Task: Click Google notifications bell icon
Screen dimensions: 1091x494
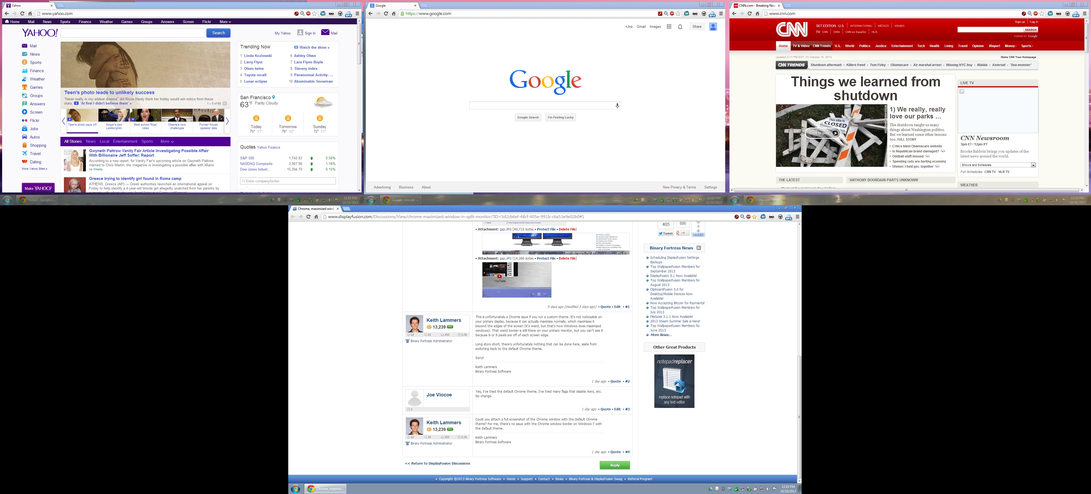Action: 680,27
